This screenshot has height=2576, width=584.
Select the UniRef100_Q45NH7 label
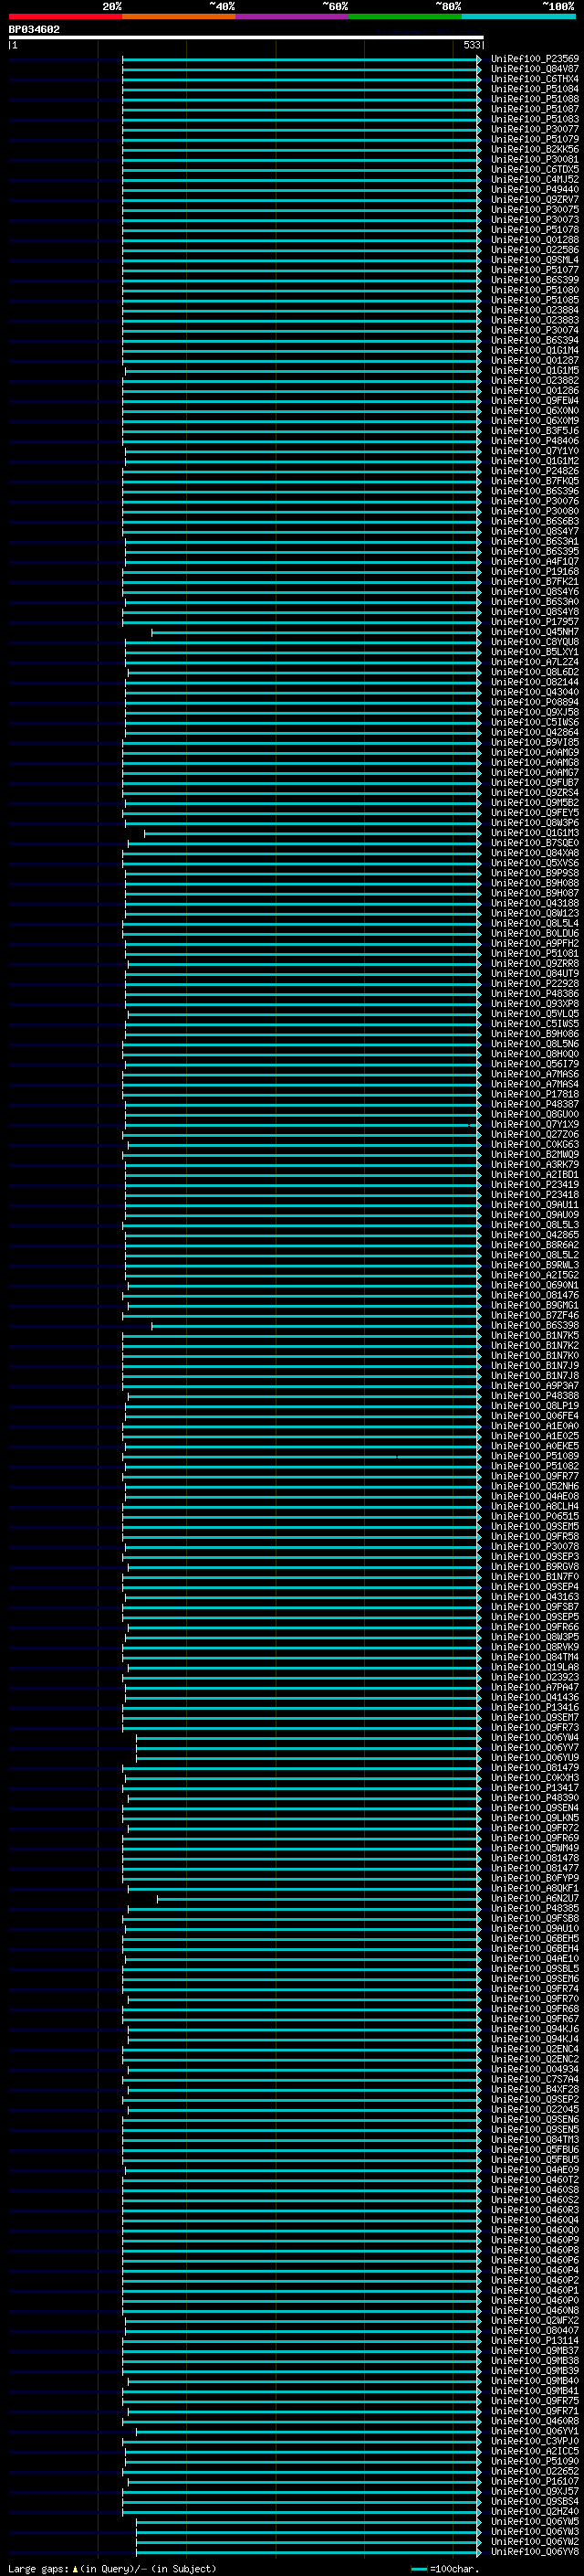(535, 632)
